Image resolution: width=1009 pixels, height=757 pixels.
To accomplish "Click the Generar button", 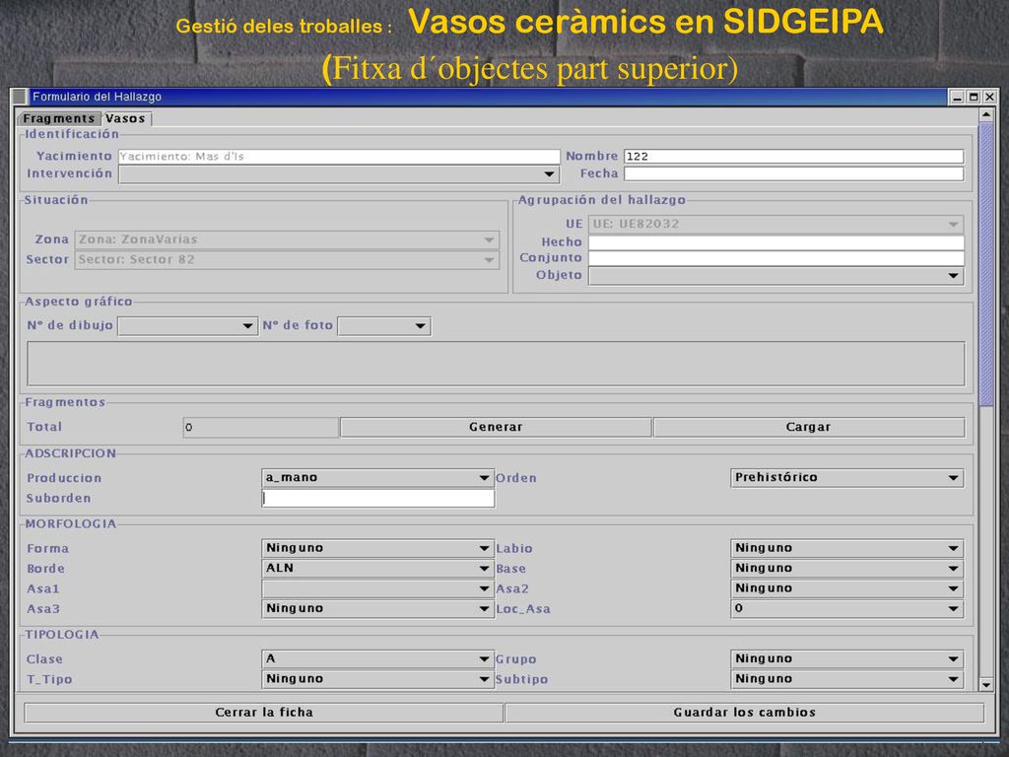I will [496, 427].
